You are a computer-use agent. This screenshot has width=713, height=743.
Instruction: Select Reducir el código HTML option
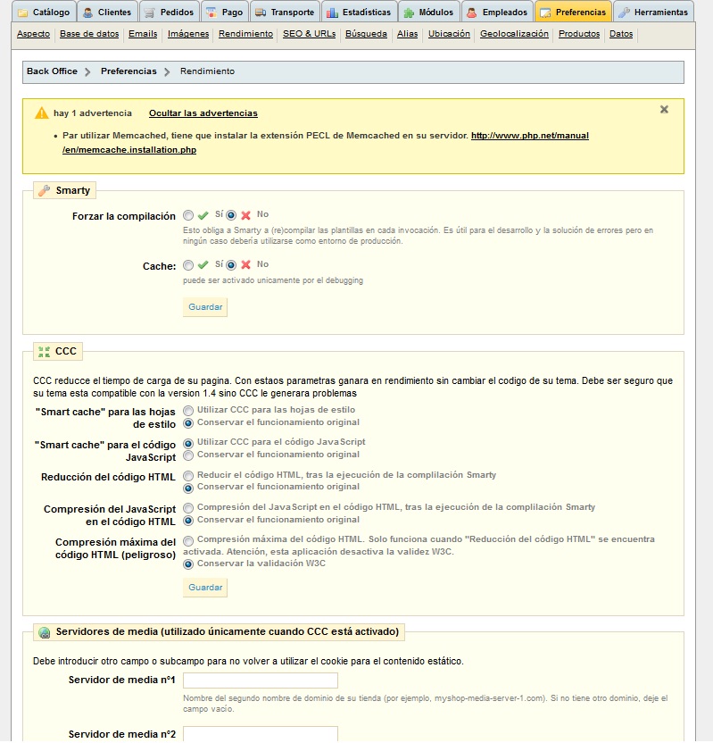188,476
